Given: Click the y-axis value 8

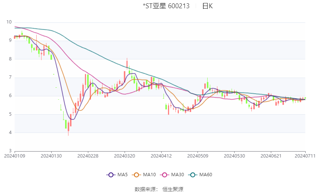Looking at the screenshot, I should click(10, 59).
